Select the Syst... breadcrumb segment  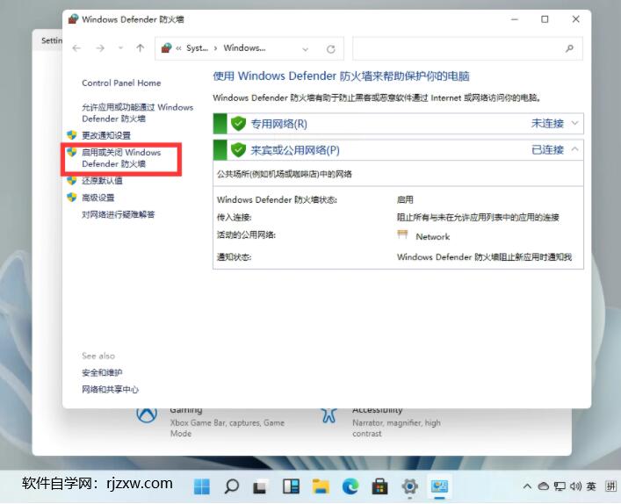[x=197, y=48]
